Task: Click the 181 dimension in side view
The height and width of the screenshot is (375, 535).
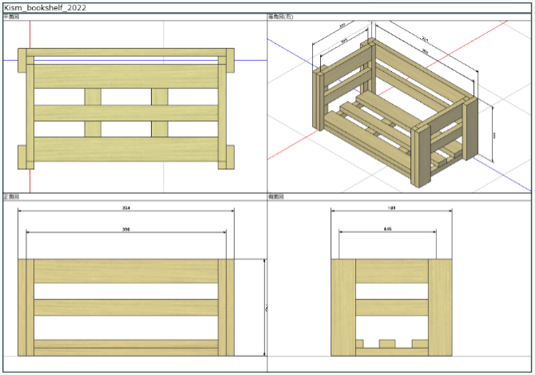Action: (391, 208)
